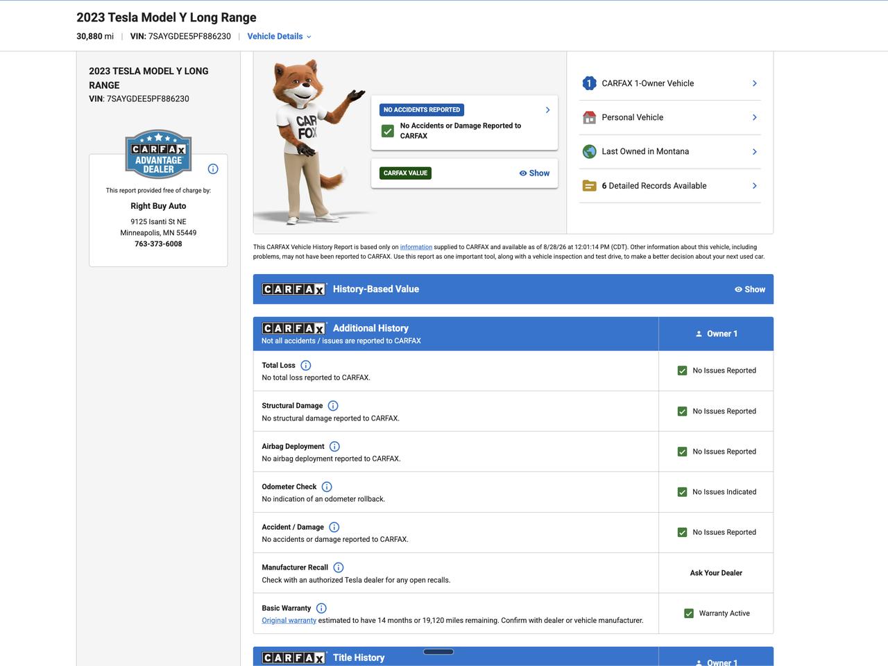Viewport: 888px width, 666px height.
Task: Click the dealer phone number 763-373-6008
Action: click(x=158, y=244)
